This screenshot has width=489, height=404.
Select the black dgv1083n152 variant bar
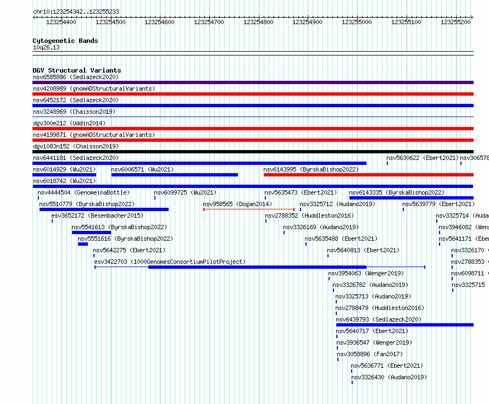[253, 152]
